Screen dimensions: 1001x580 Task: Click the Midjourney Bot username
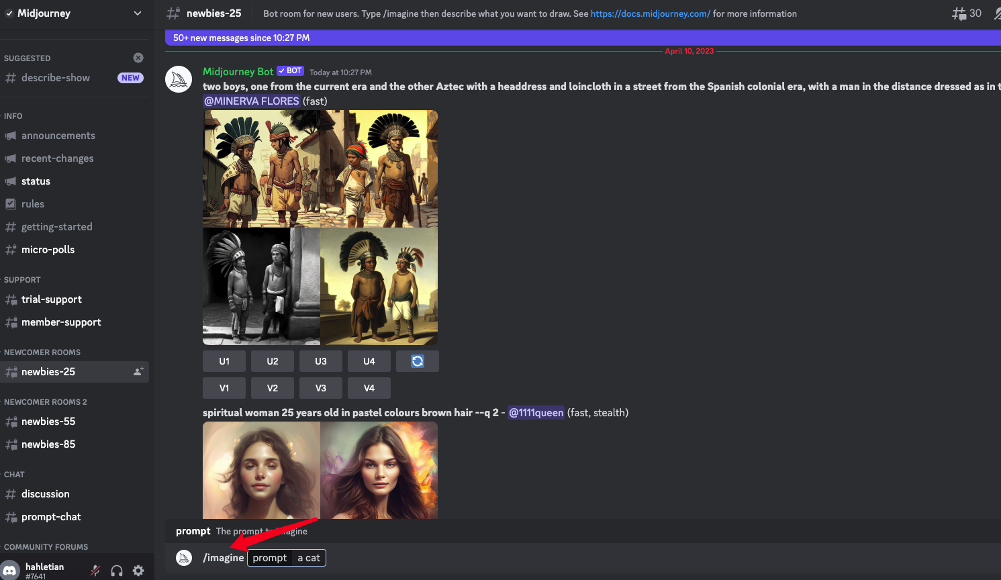coord(238,71)
